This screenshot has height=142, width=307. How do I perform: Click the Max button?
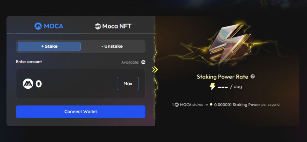pos(128,84)
